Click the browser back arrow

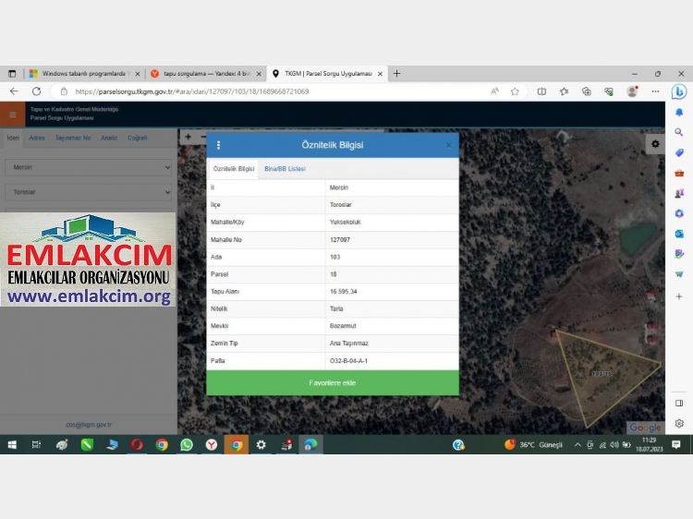[x=14, y=91]
